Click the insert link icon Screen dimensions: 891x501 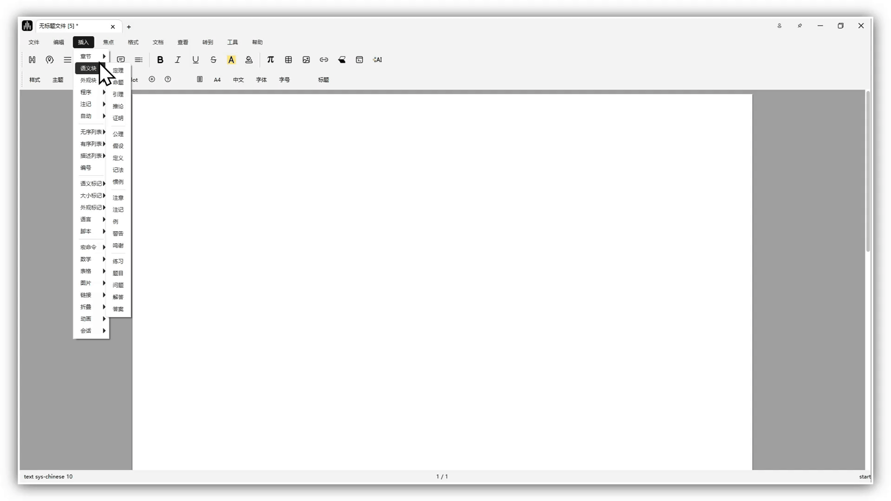pos(324,60)
